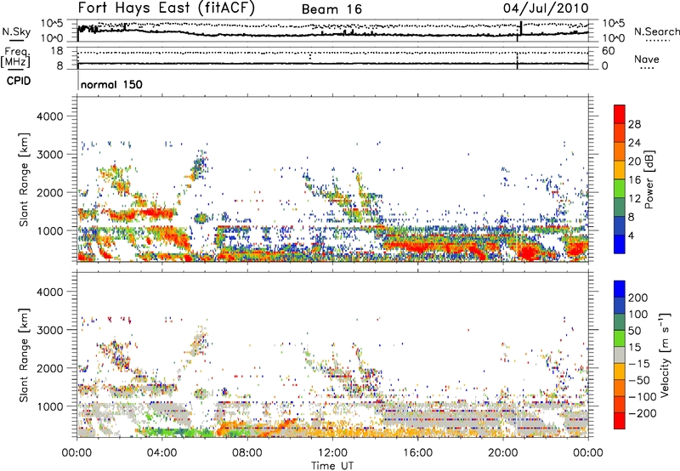Select the "Freq. [MHz]" axis label
The width and height of the screenshot is (680, 471).
coord(15,57)
